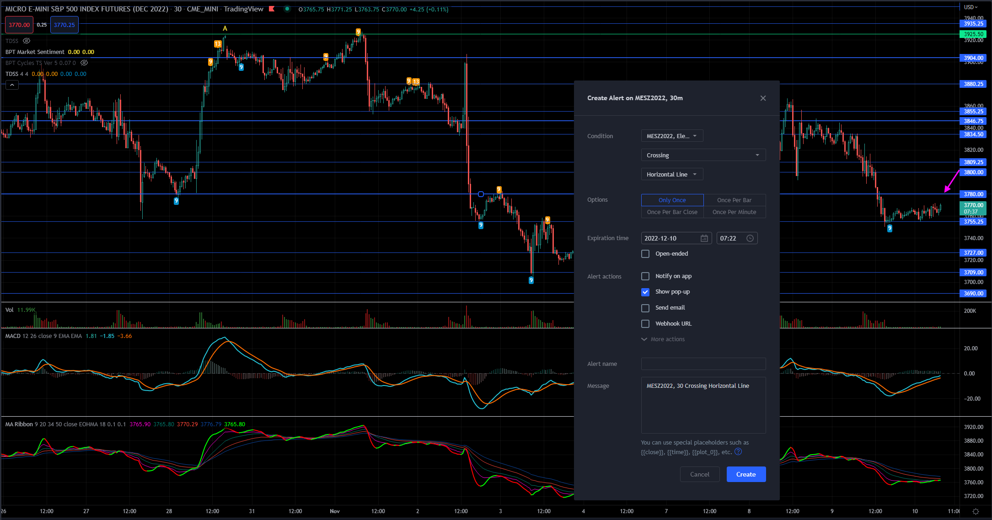The height and width of the screenshot is (520, 992).
Task: Toggle TDSS indicator visibility eye icon
Action: click(27, 41)
